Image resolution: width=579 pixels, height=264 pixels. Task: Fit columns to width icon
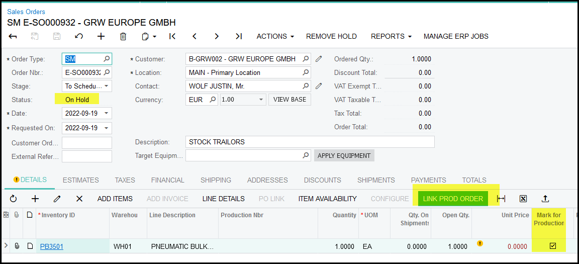pos(501,199)
